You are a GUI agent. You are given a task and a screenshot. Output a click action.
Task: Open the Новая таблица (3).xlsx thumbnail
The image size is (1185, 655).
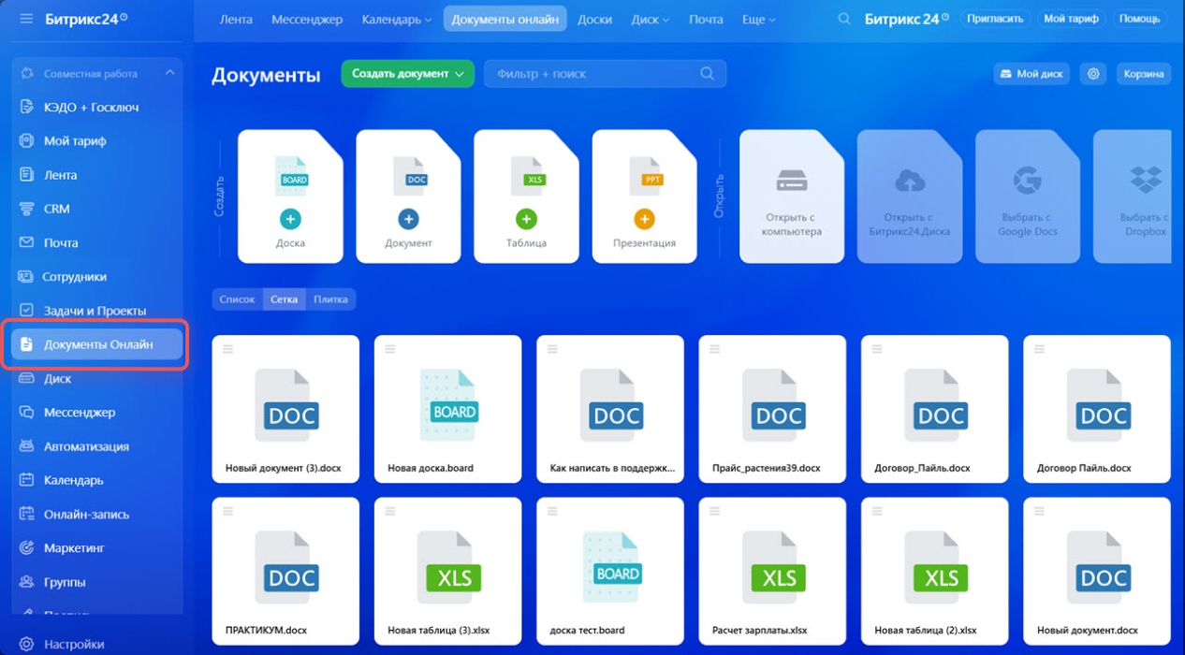447,571
